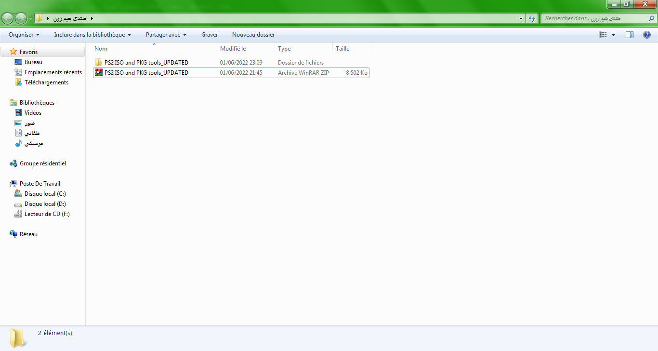Open the Help question mark icon
The width and height of the screenshot is (658, 351).
pos(647,35)
